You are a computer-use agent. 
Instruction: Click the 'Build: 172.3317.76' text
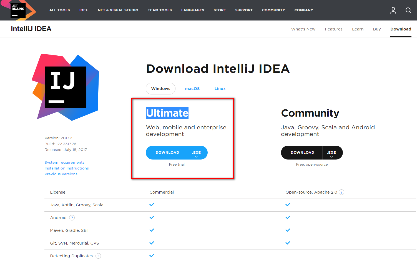pos(60,144)
